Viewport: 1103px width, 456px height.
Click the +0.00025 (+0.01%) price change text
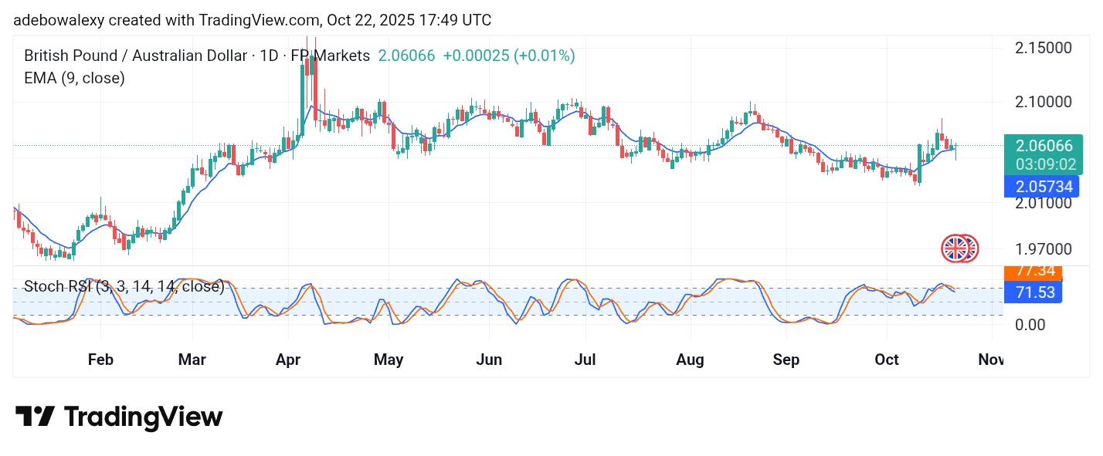tap(508, 56)
